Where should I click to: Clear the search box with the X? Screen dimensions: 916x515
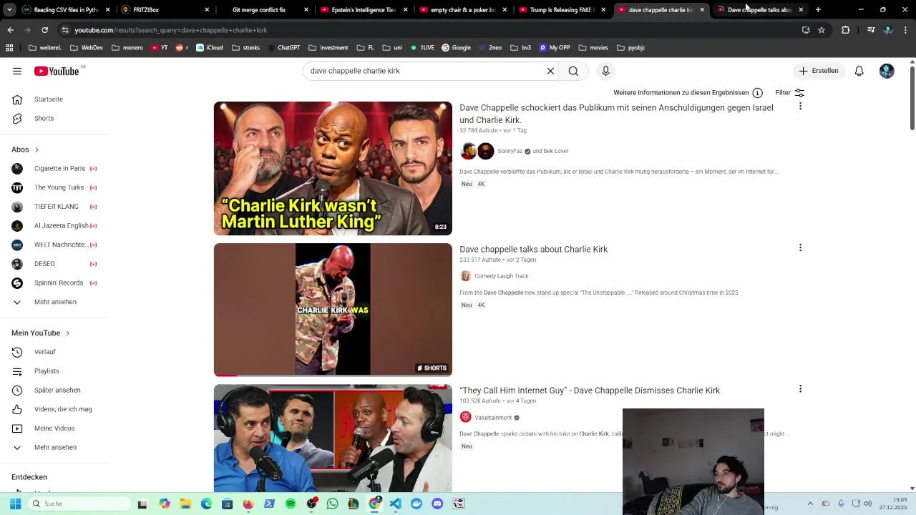tap(550, 71)
